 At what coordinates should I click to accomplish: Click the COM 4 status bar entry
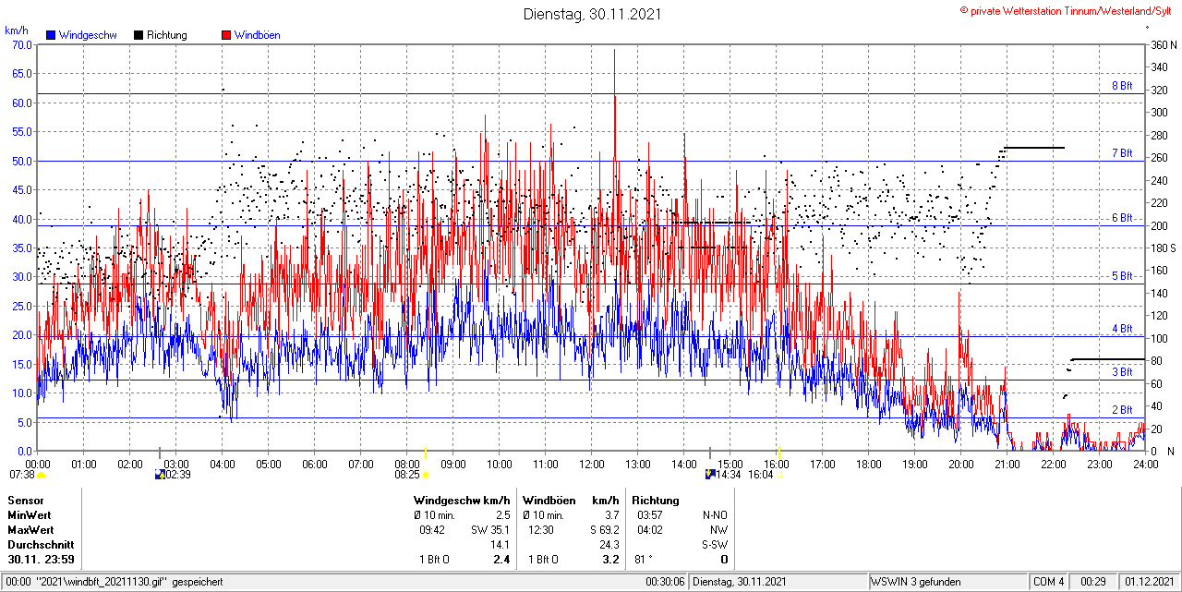[x=1048, y=582]
